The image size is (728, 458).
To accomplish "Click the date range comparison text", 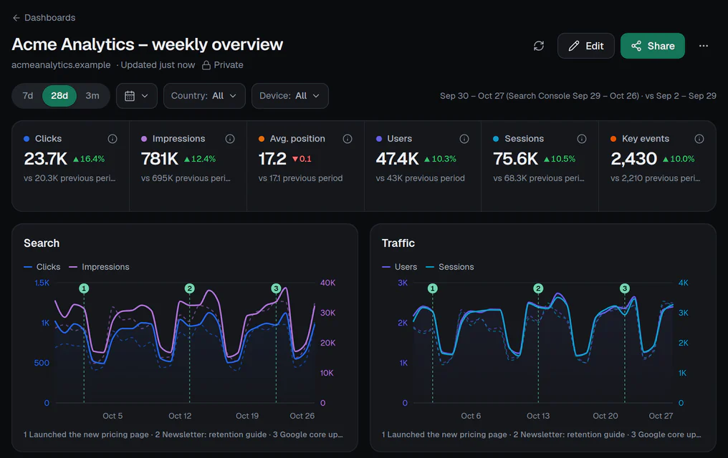I will click(578, 96).
